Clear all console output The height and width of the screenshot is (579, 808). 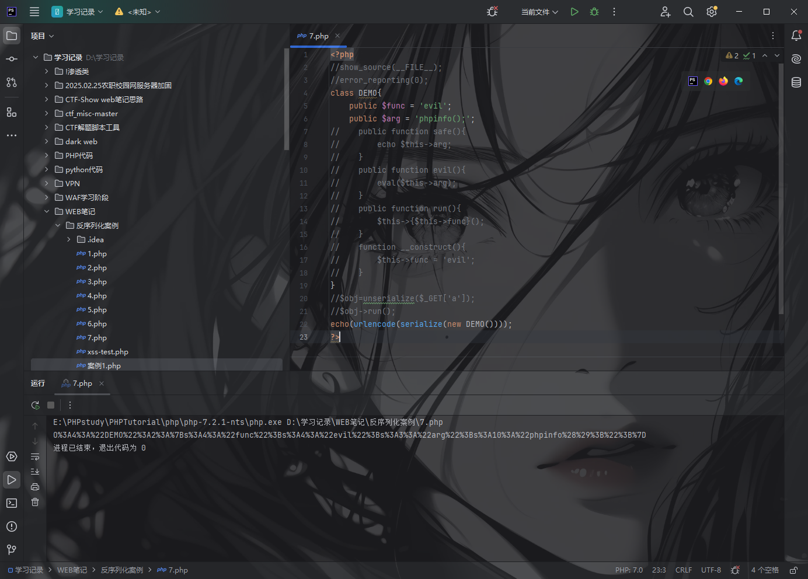point(35,502)
